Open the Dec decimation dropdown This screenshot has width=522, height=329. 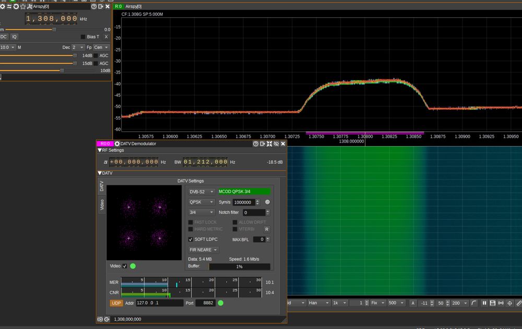coord(78,48)
